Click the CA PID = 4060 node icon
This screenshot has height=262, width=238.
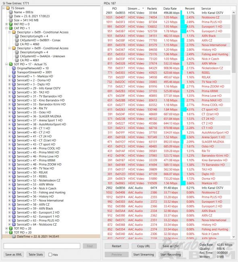coord(17,44)
